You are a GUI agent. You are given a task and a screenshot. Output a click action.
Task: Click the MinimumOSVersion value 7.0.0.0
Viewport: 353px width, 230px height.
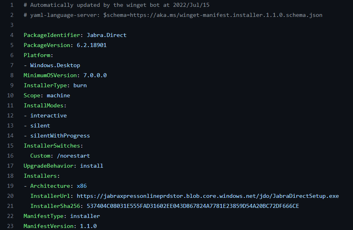(95, 75)
